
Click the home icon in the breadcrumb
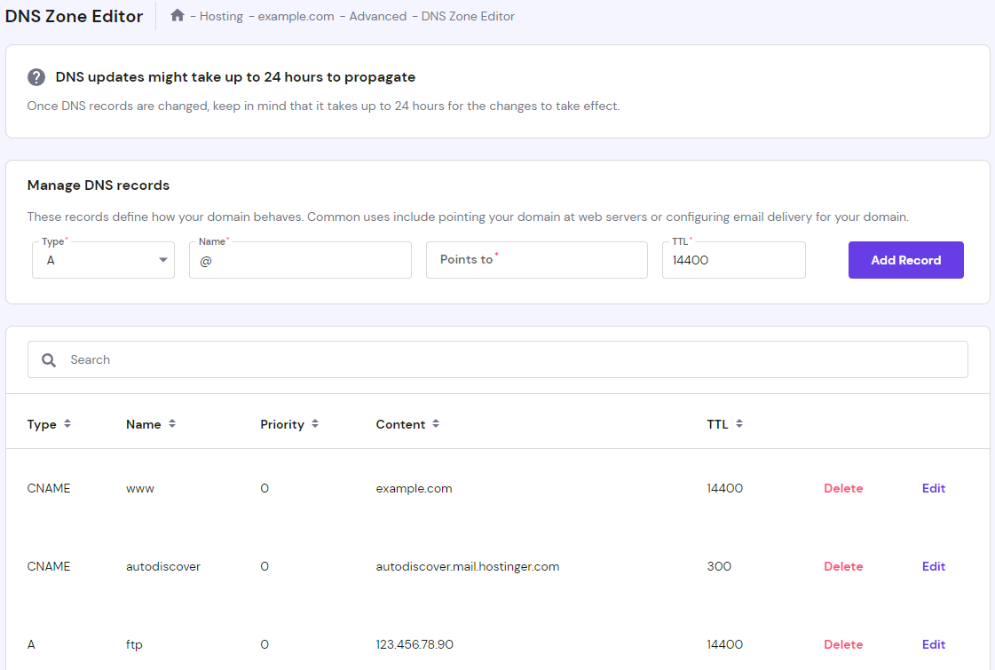coord(177,16)
